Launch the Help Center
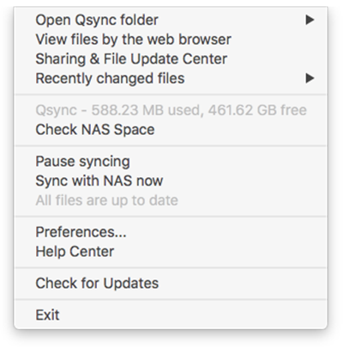349x349 pixels. click(171, 251)
